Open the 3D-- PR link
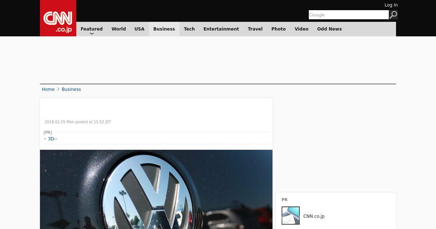Image resolution: width=436 pixels, height=229 pixels. [53, 139]
